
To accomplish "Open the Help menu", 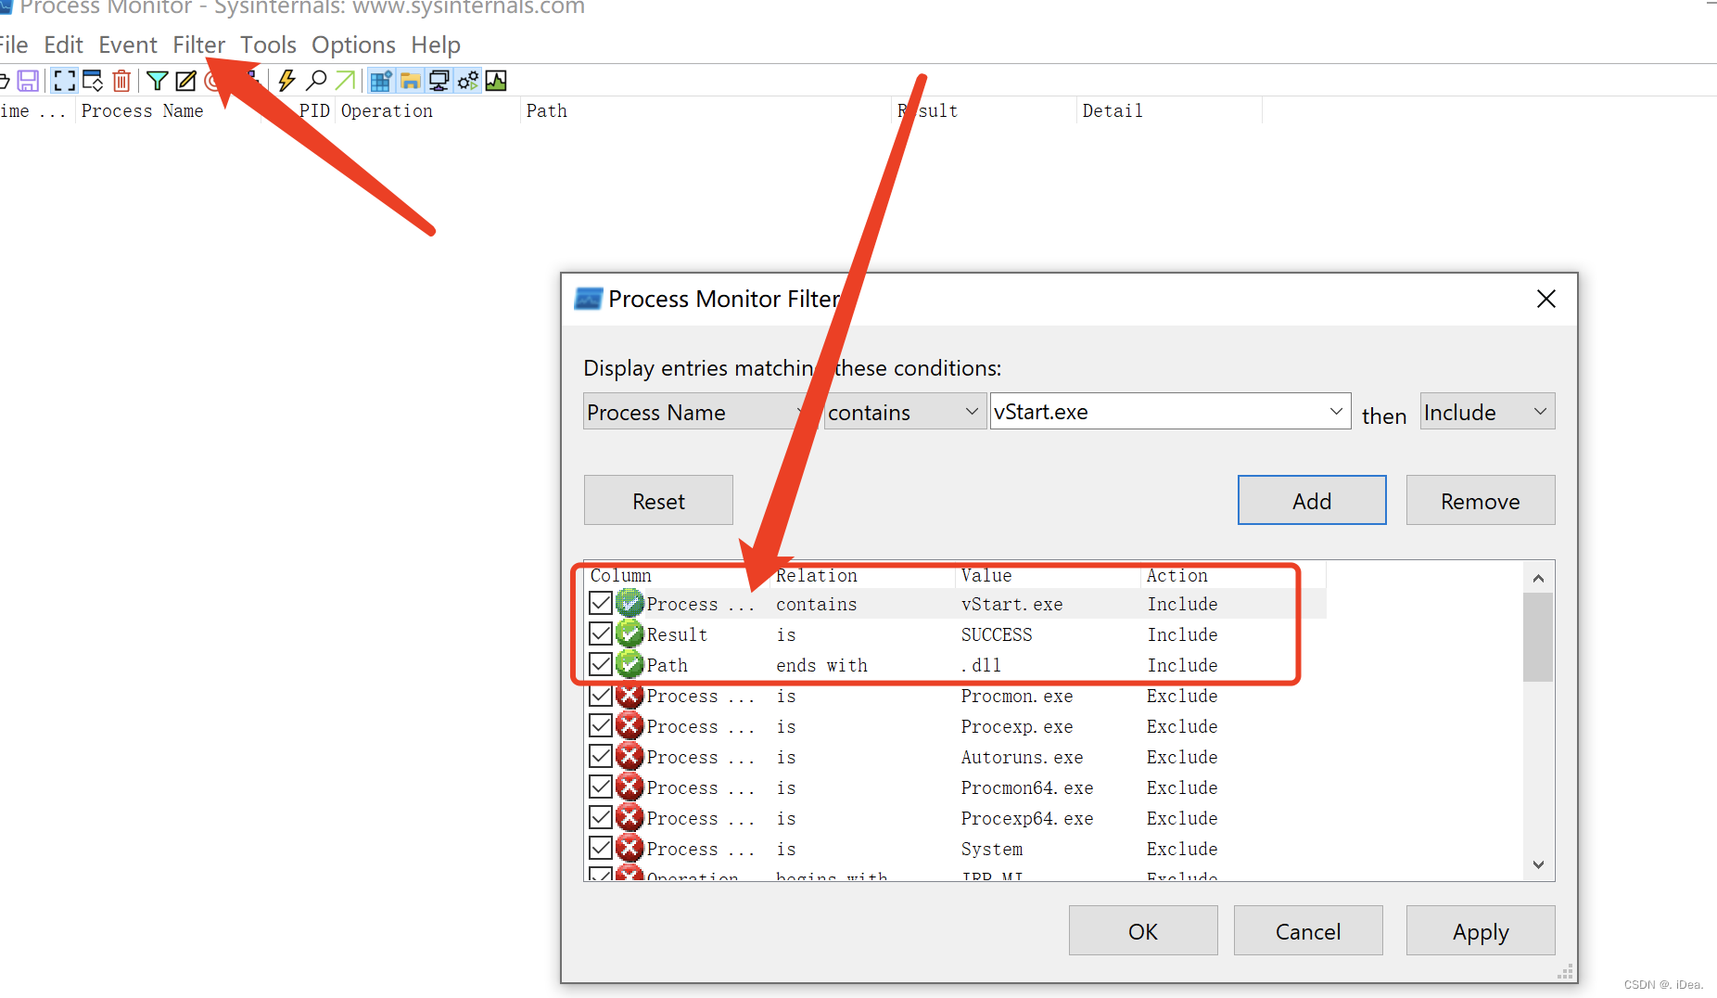I will point(436,45).
